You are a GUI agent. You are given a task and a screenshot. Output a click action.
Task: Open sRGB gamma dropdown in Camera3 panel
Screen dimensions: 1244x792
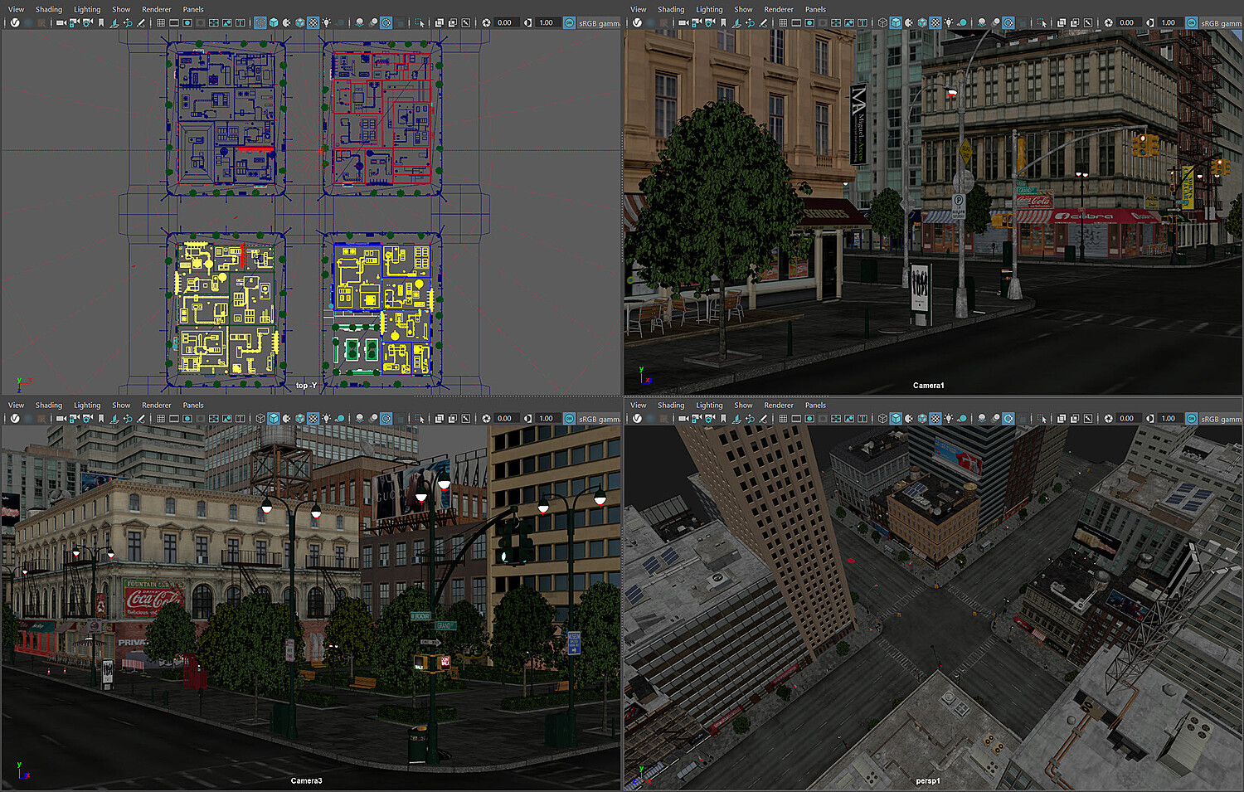pos(599,419)
